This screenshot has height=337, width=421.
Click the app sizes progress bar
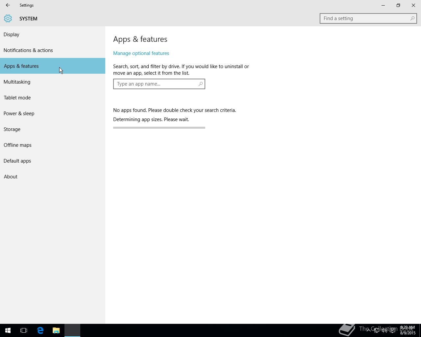pos(159,128)
